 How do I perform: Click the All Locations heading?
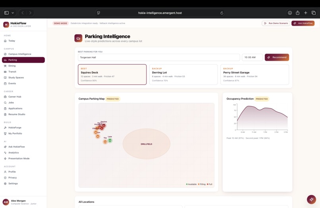[86, 202]
